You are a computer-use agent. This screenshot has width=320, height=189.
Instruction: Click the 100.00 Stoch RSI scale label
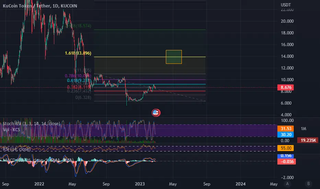coord(287,121)
